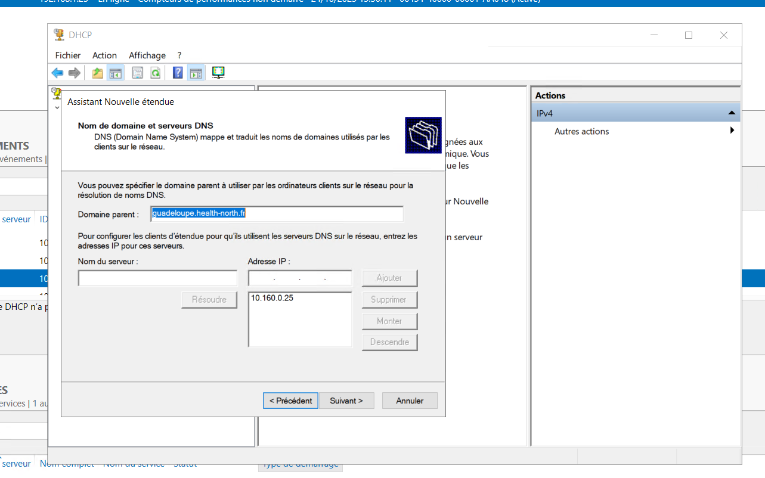Open the Fichier menu
This screenshot has width=765, height=478.
coord(68,55)
